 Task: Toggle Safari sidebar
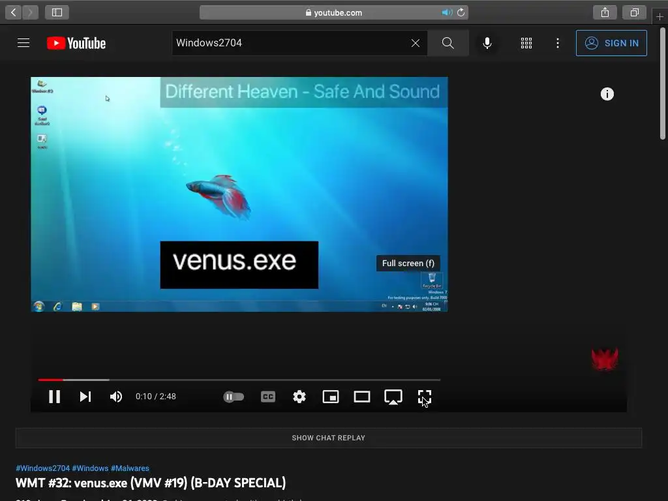(57, 12)
